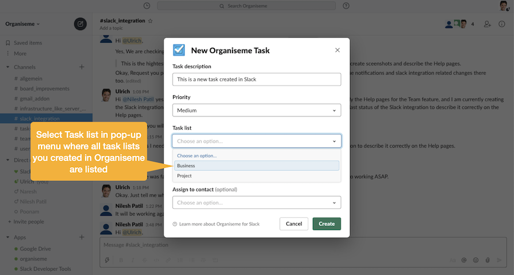This screenshot has height=275, width=514.
Task: Choose the Project task list option
Action: tap(256, 176)
